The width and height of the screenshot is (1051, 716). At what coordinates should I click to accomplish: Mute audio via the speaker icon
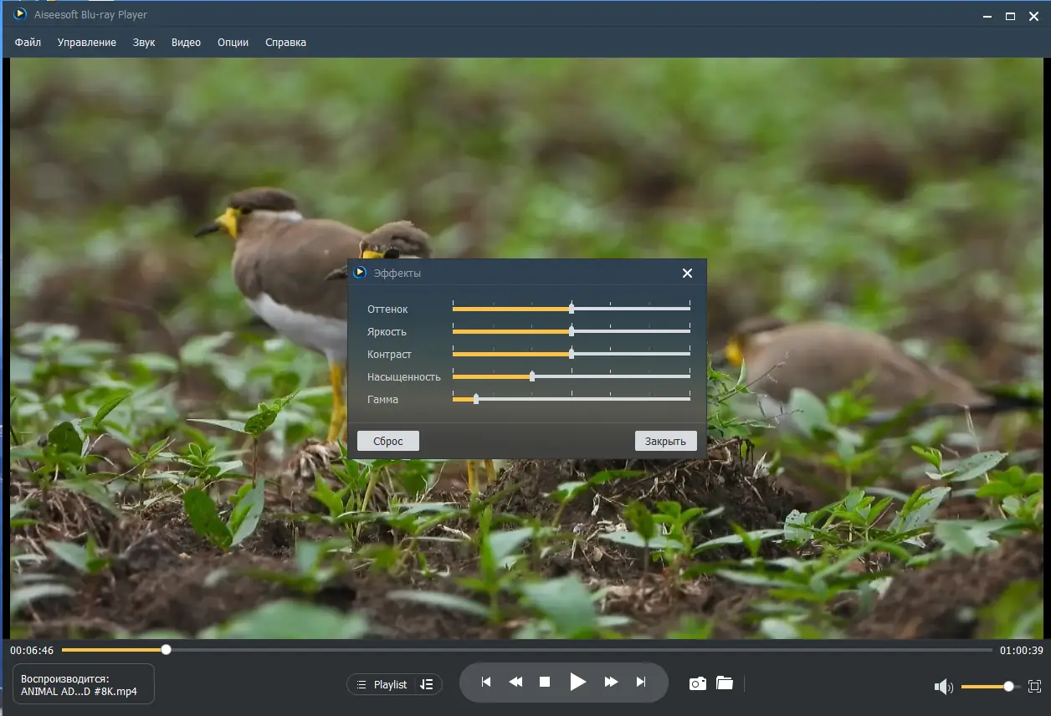click(943, 687)
